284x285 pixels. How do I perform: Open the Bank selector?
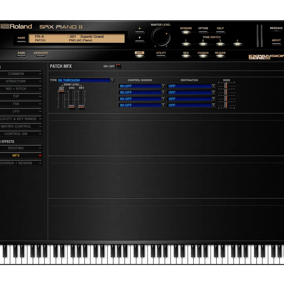point(21,56)
